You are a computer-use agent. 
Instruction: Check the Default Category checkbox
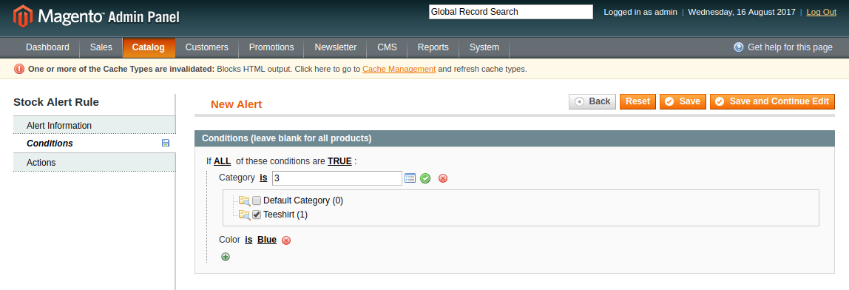point(257,200)
